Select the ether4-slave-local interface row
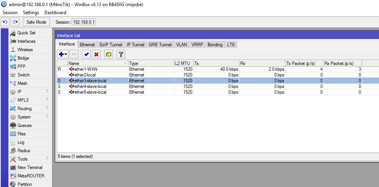This screenshot has height=187, width=379. (x=218, y=86)
